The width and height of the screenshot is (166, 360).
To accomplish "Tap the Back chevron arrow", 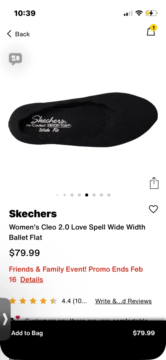I will (9, 34).
